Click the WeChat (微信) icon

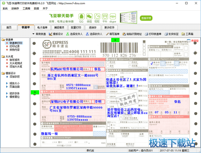point(89,17)
